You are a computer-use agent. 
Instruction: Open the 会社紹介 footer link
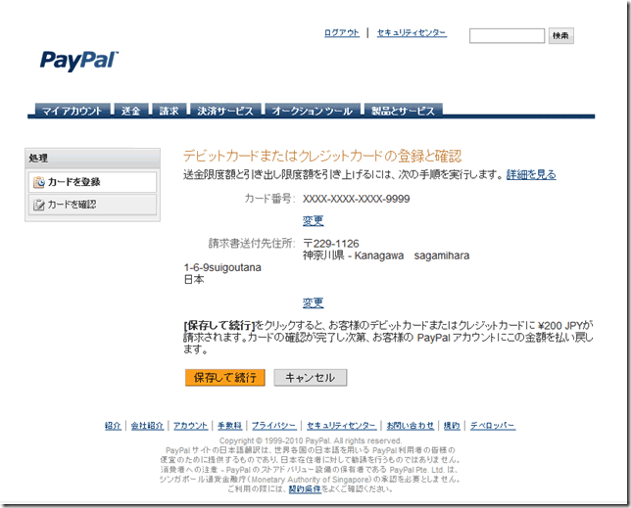tap(147, 426)
